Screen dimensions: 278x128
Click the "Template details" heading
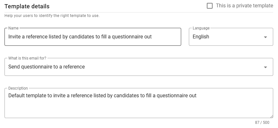[x=27, y=6]
